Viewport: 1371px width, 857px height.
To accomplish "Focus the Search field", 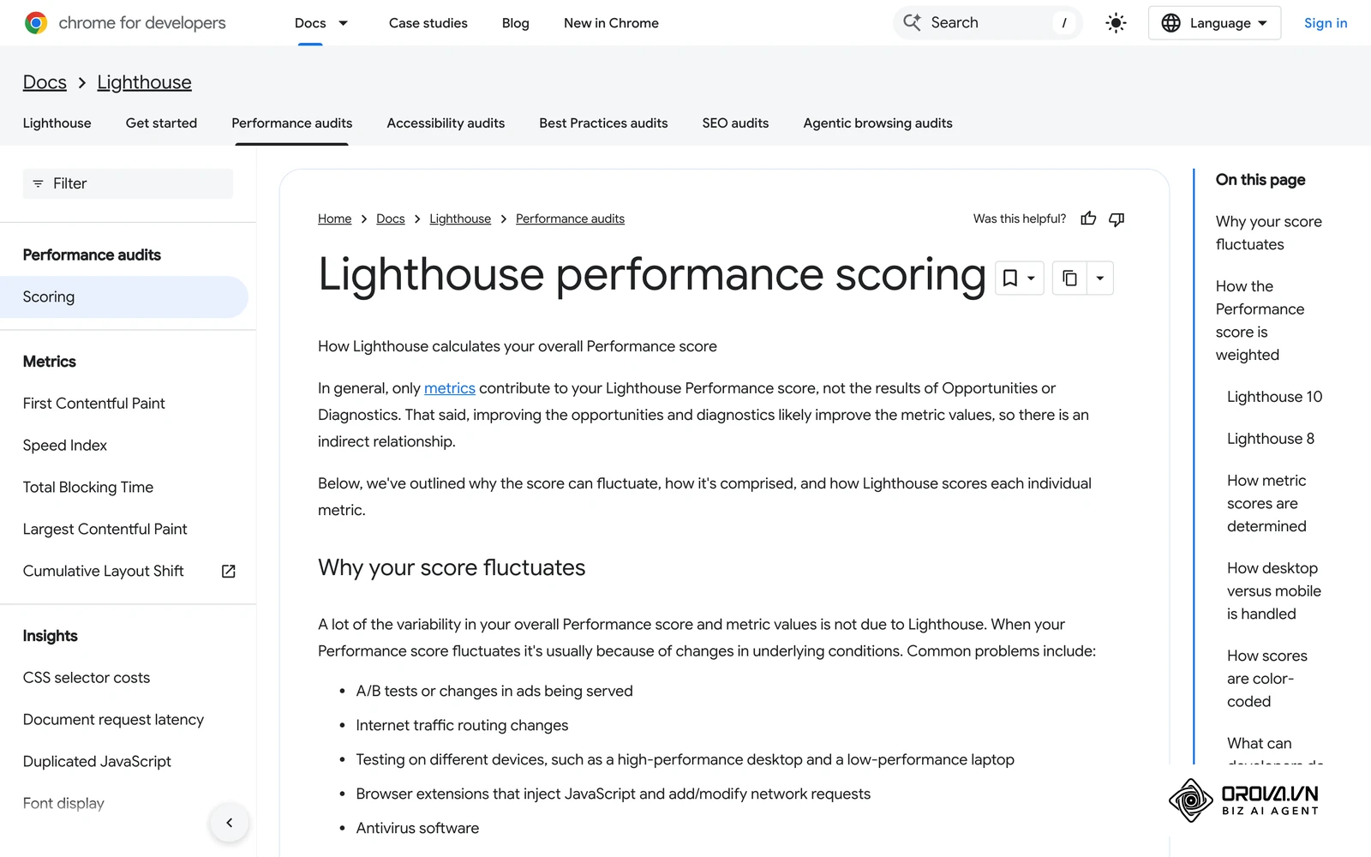I will [987, 23].
